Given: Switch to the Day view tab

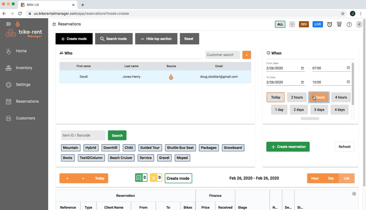Looking at the screenshot, I should (x=330, y=178).
